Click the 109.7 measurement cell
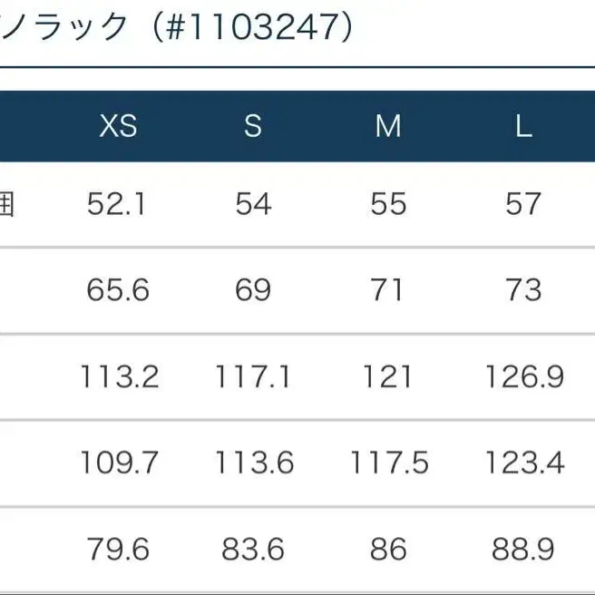Screen dimensions: 595x595 click(x=119, y=463)
